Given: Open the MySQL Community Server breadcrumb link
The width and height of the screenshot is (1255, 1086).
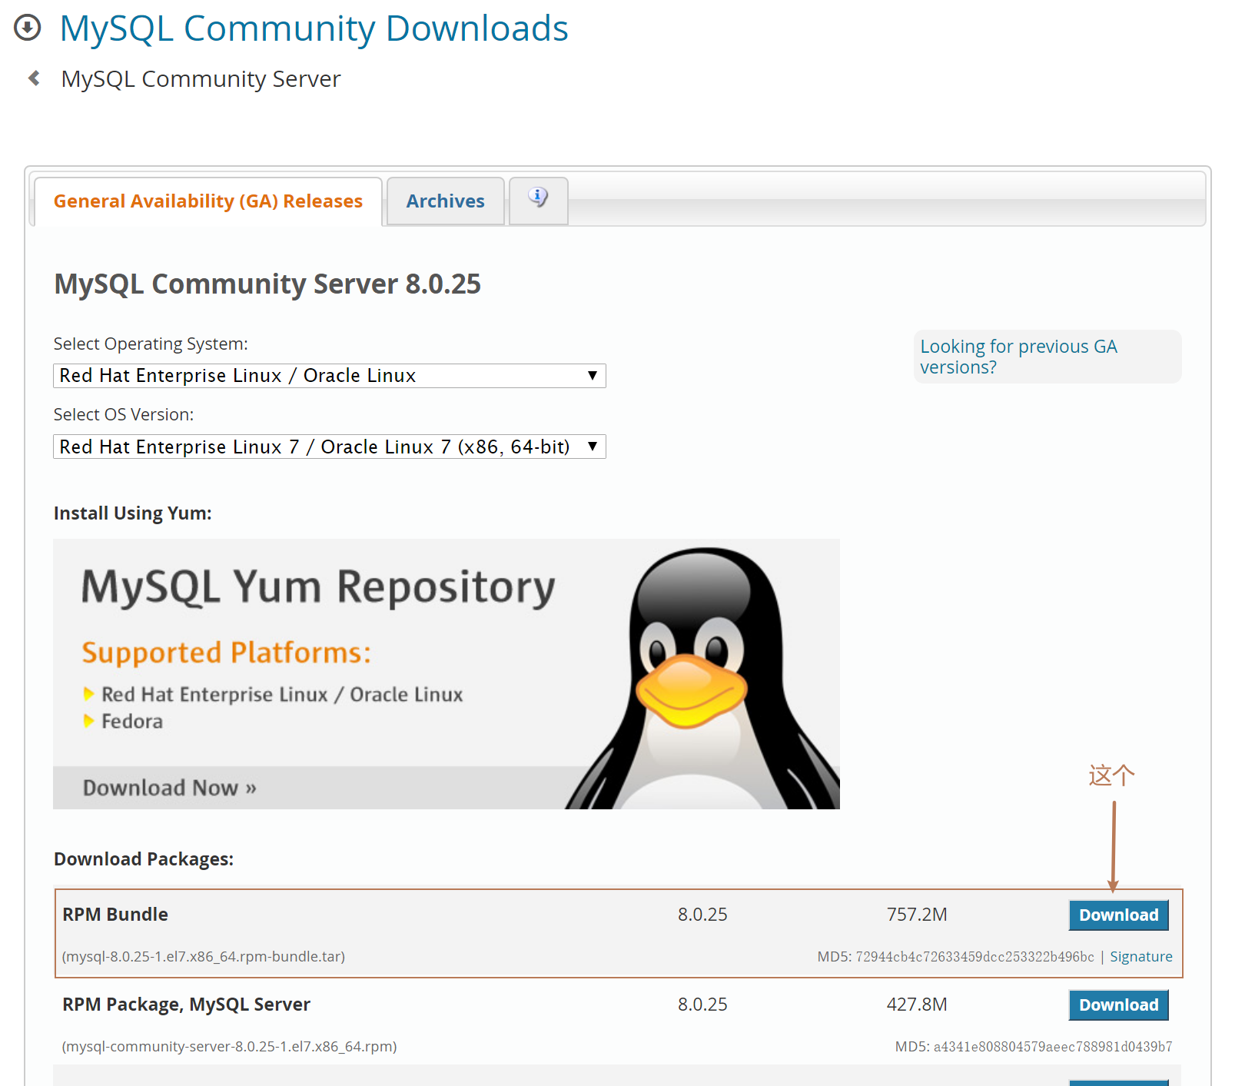Looking at the screenshot, I should click(x=201, y=79).
